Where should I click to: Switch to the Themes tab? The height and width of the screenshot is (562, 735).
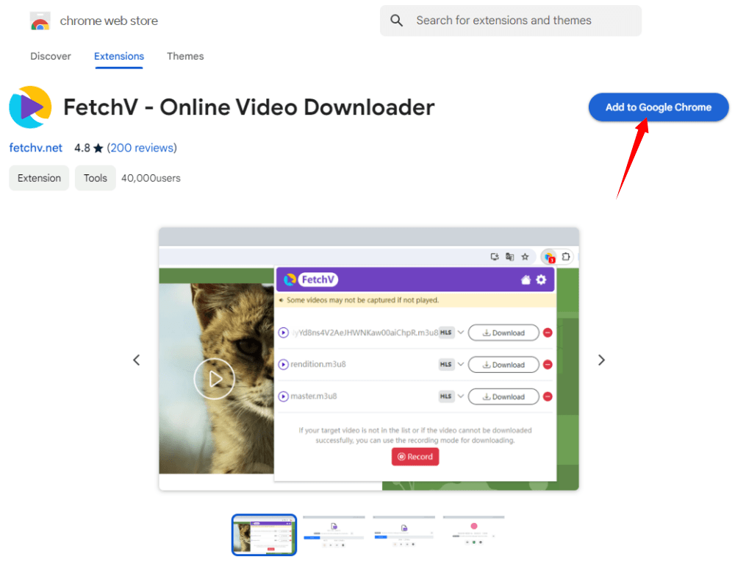point(185,57)
